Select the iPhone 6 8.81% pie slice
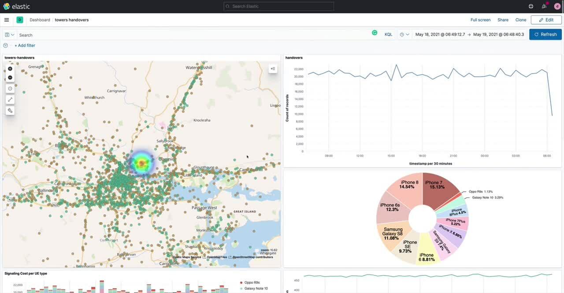Viewport: 564px width, 293px height. coord(426,256)
